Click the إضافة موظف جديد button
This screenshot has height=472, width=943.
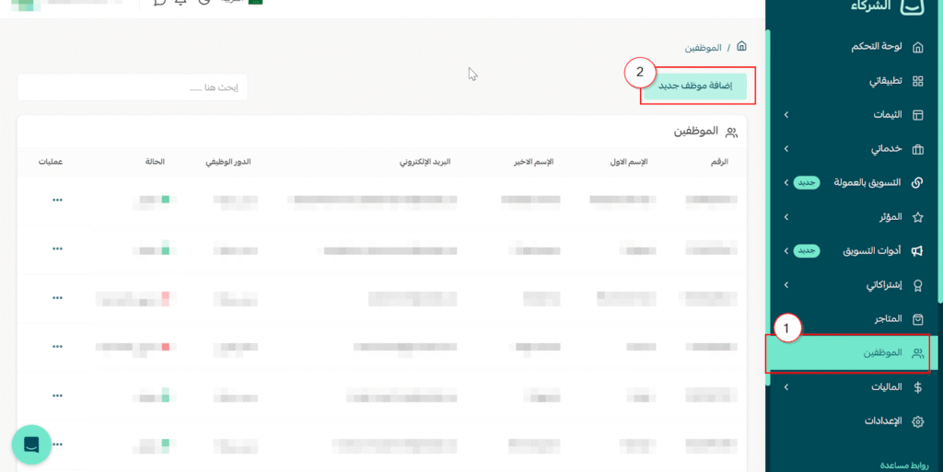click(694, 86)
